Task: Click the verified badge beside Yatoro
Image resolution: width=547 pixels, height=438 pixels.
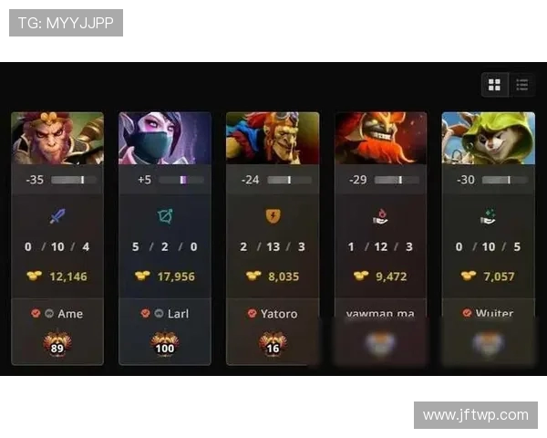Action: tap(253, 313)
